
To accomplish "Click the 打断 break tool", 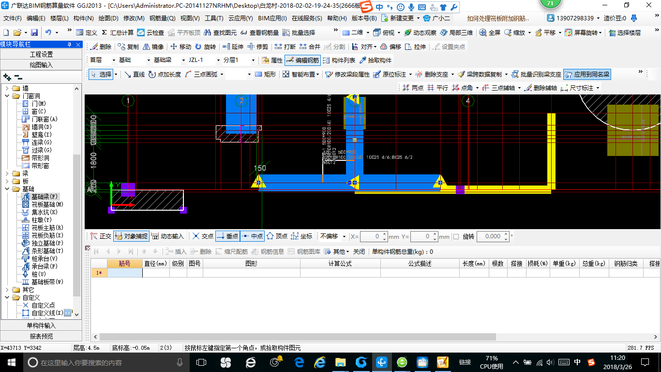I will 285,47.
